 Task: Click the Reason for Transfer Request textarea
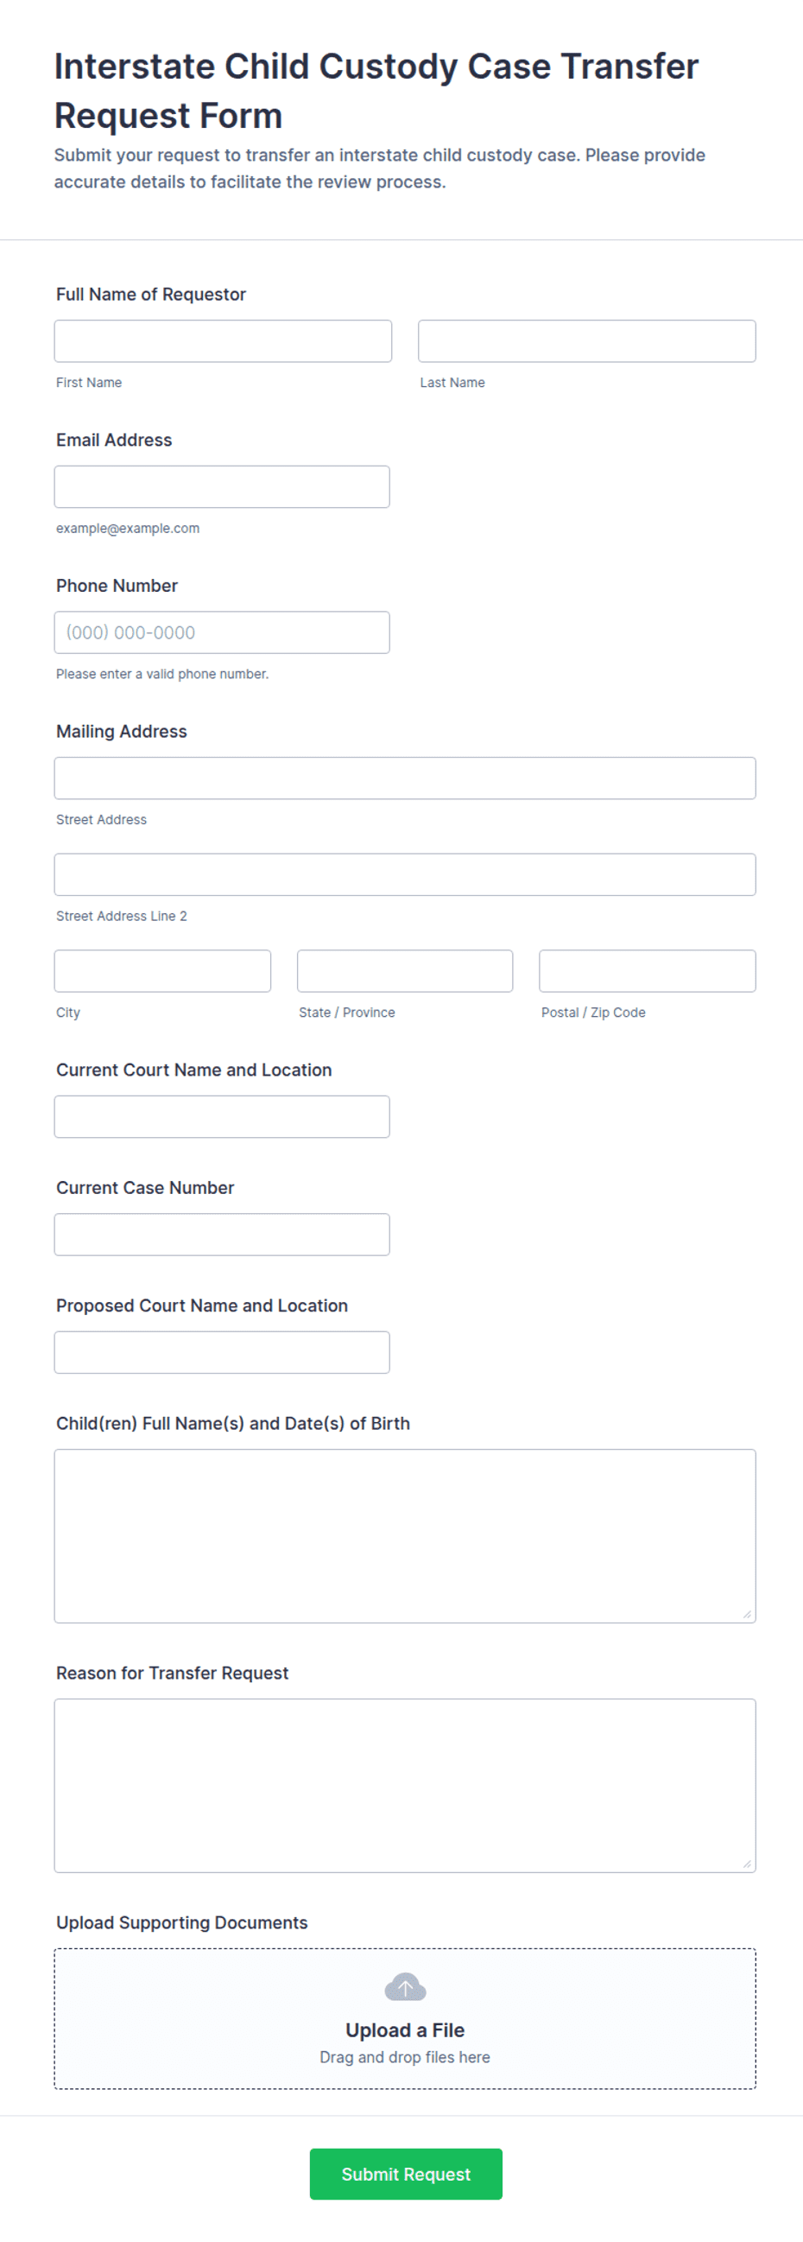point(405,1786)
